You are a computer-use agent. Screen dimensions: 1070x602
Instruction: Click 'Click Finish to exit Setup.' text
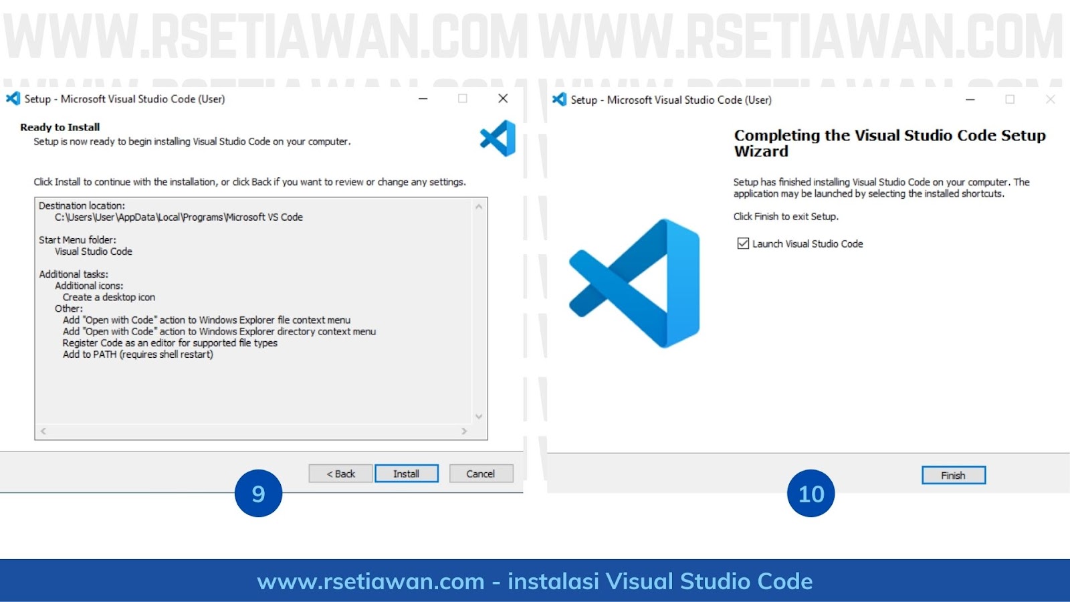pyautogui.click(x=786, y=217)
